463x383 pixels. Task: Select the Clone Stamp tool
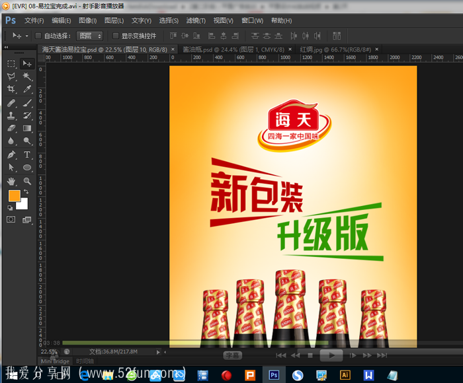tap(11, 116)
